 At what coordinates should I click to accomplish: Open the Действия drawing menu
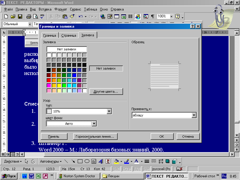(x=13, y=161)
